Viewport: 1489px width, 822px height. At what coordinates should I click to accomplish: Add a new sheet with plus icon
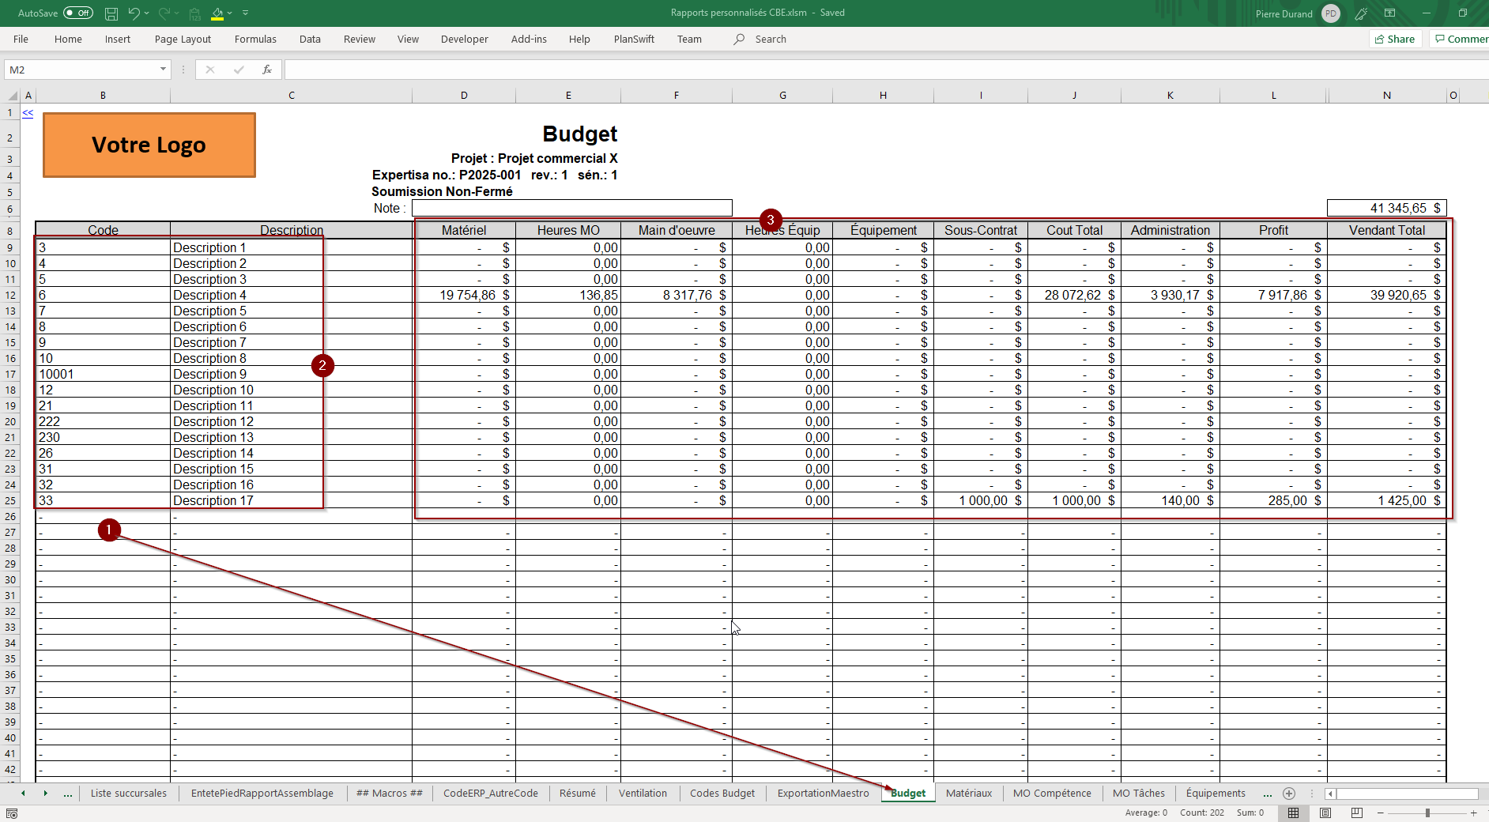(x=1289, y=794)
